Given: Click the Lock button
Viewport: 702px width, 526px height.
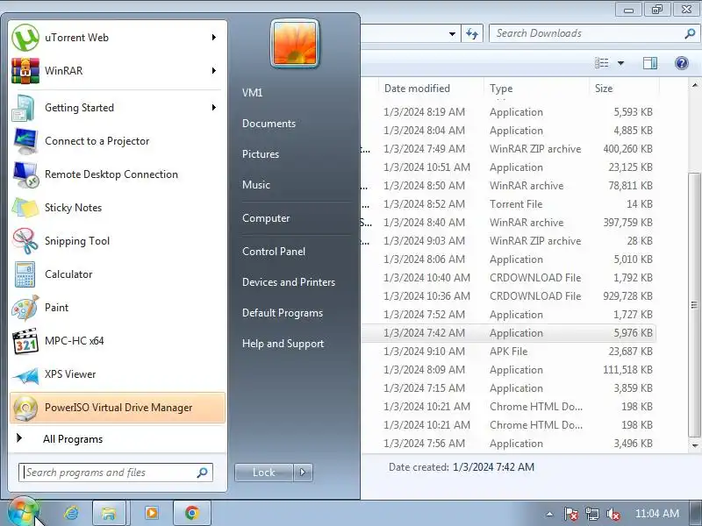Looking at the screenshot, I should point(264,473).
